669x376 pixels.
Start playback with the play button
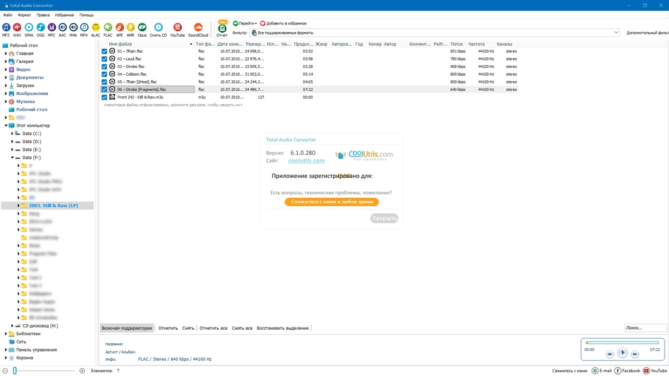[623, 353]
